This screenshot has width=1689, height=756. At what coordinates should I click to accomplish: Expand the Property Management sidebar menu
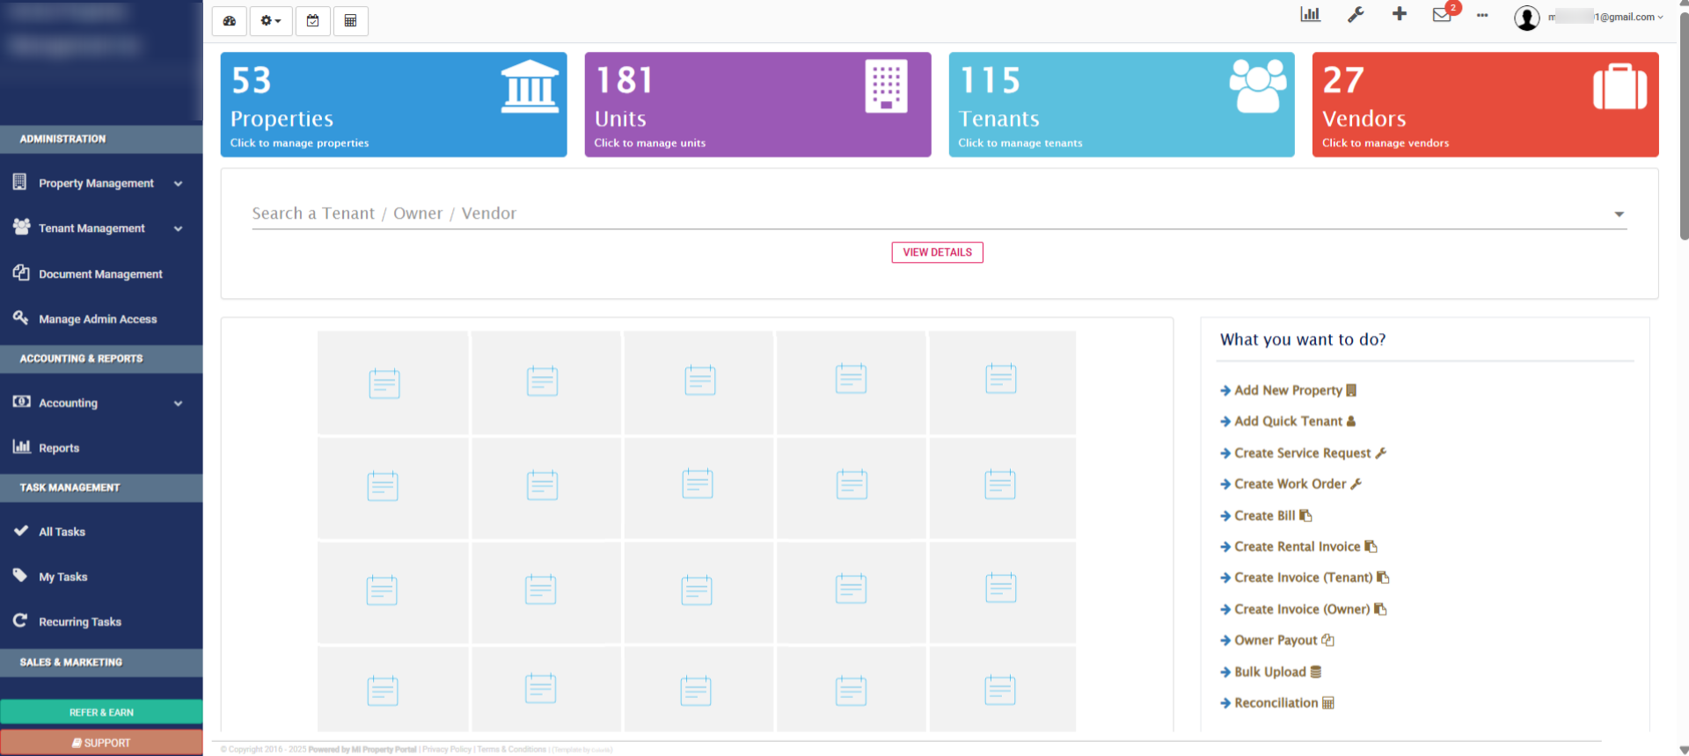101,184
